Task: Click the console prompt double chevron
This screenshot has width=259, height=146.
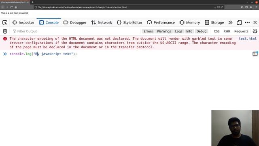Action: point(5,54)
